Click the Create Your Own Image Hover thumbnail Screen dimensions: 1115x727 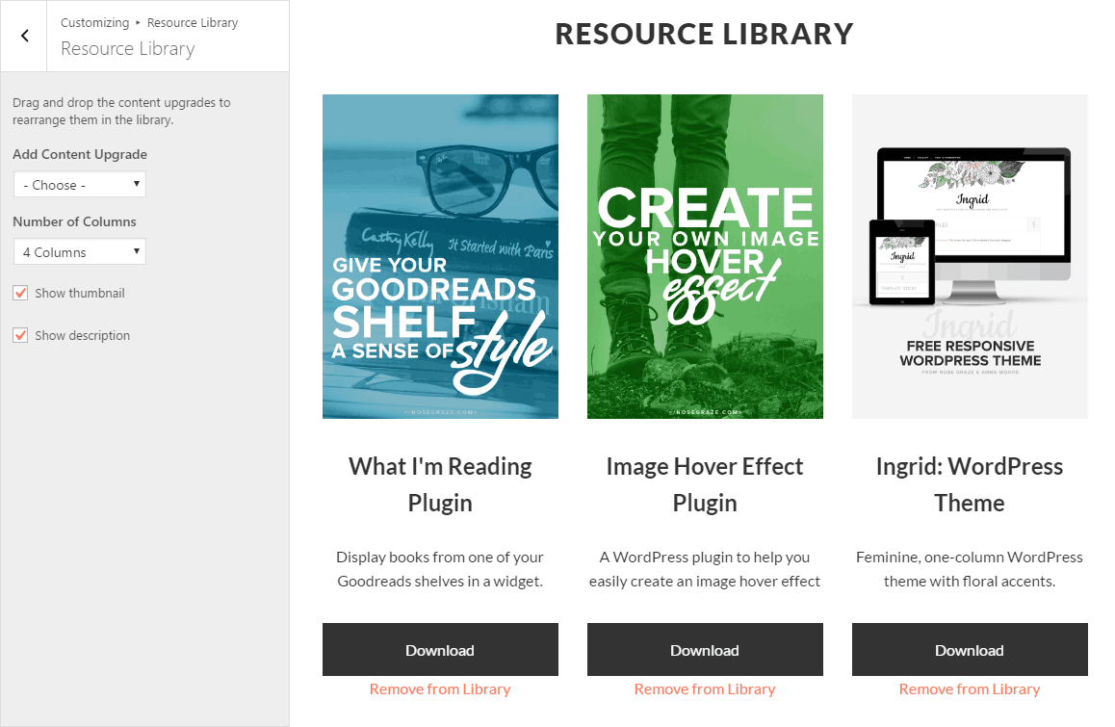click(705, 256)
